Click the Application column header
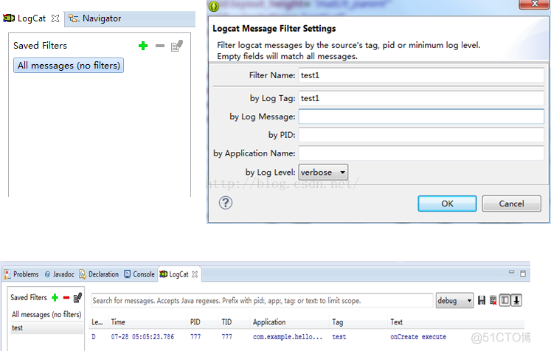This screenshot has height=351, width=551. (x=269, y=322)
